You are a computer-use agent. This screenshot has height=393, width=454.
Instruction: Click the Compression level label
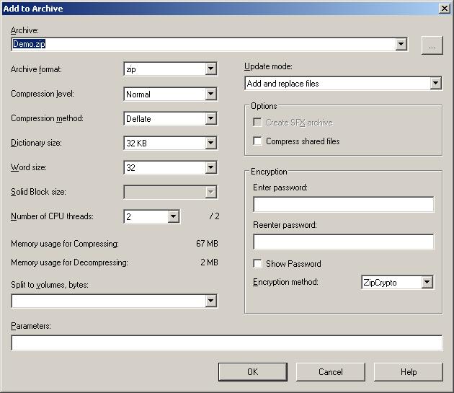[43, 94]
